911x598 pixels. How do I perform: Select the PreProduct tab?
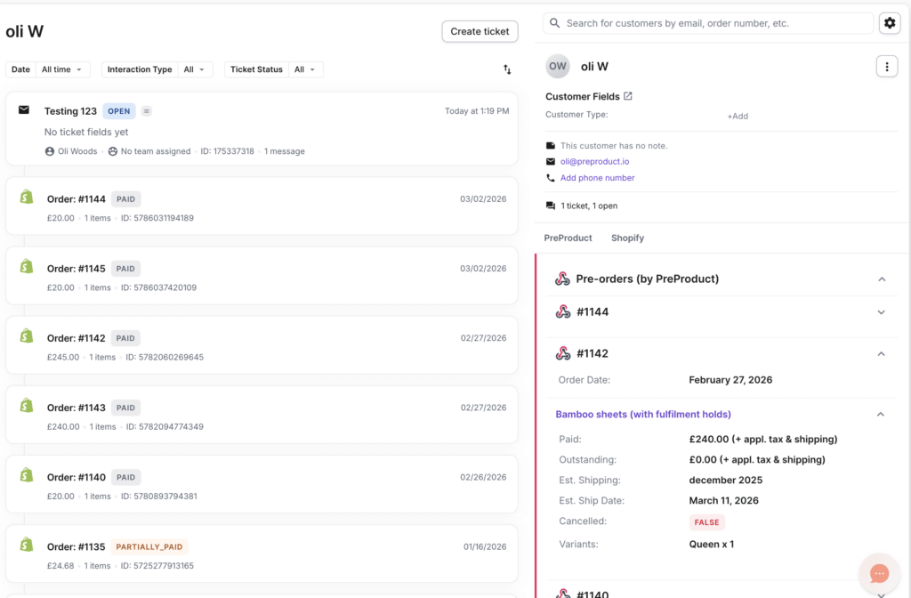(568, 238)
